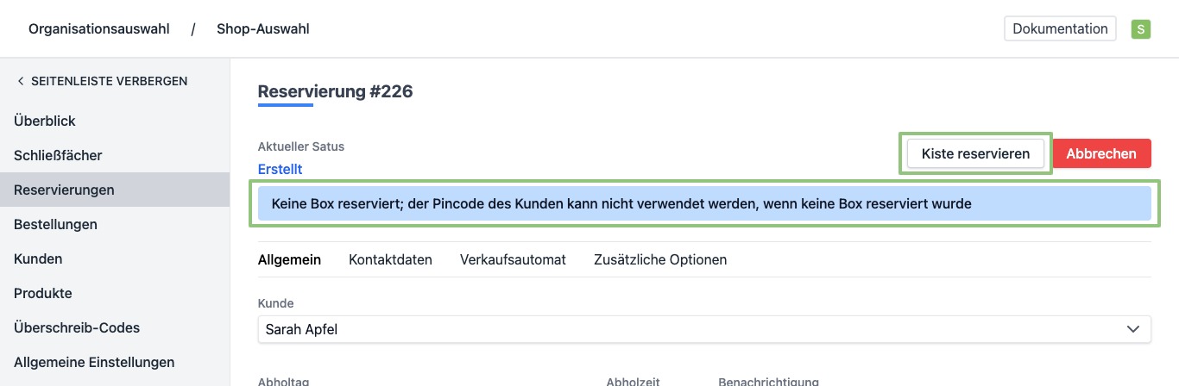Open the Dokumentation button

tap(1060, 29)
